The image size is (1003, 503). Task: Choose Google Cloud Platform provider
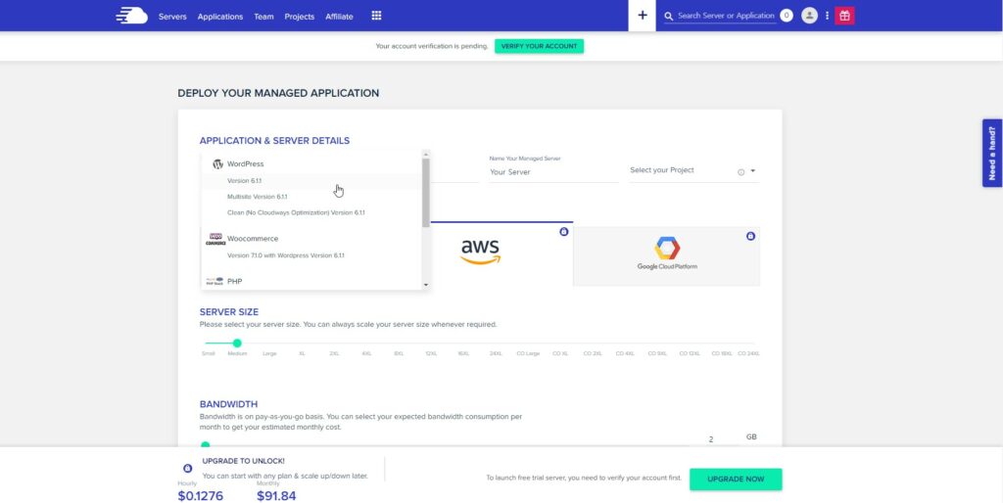tap(666, 253)
